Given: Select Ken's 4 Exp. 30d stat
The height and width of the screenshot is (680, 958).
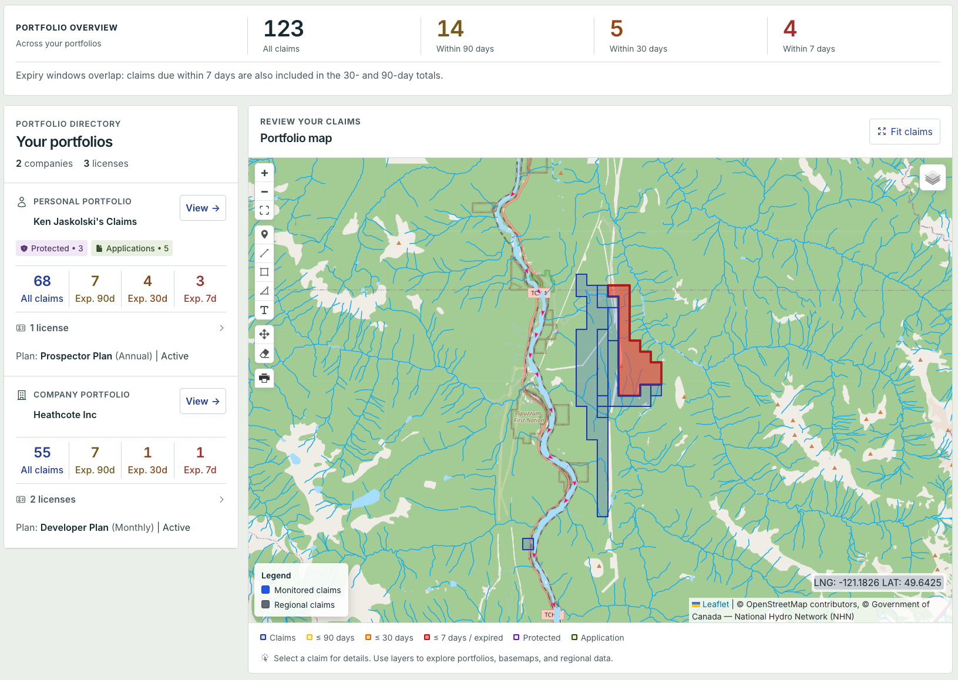Looking at the screenshot, I should (147, 289).
